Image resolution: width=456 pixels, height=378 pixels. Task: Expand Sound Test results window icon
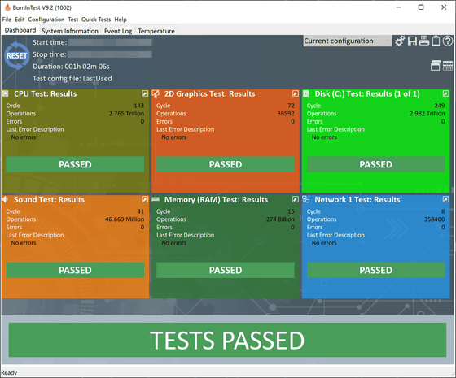(x=145, y=199)
